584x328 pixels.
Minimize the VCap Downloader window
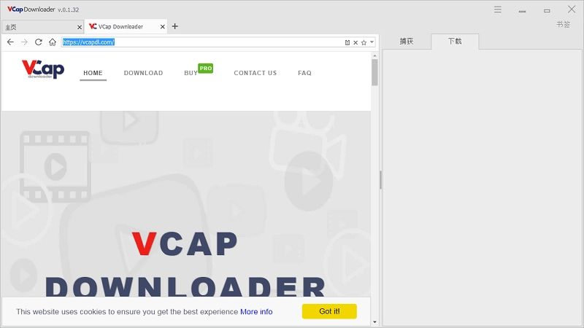click(522, 11)
